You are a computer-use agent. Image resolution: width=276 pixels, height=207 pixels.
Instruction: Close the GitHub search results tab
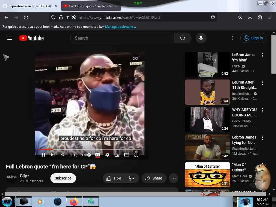56,6
